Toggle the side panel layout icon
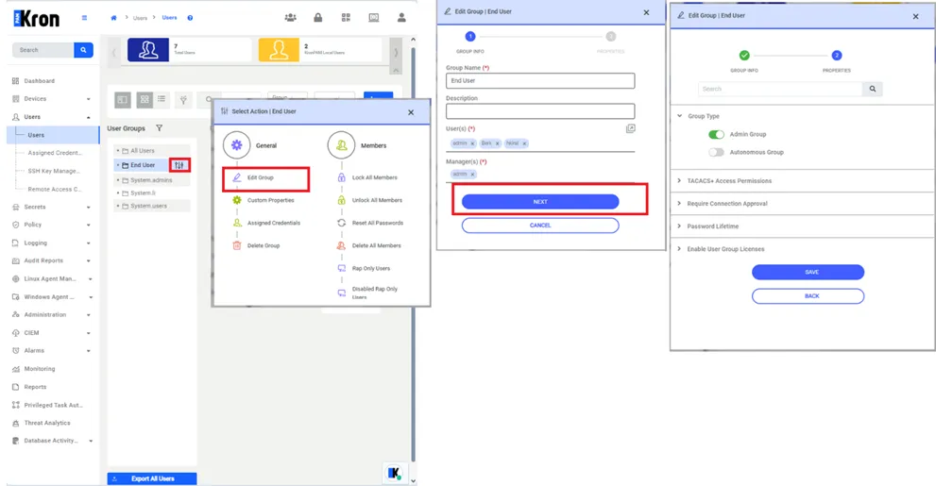This screenshot has width=936, height=486. coord(123,100)
